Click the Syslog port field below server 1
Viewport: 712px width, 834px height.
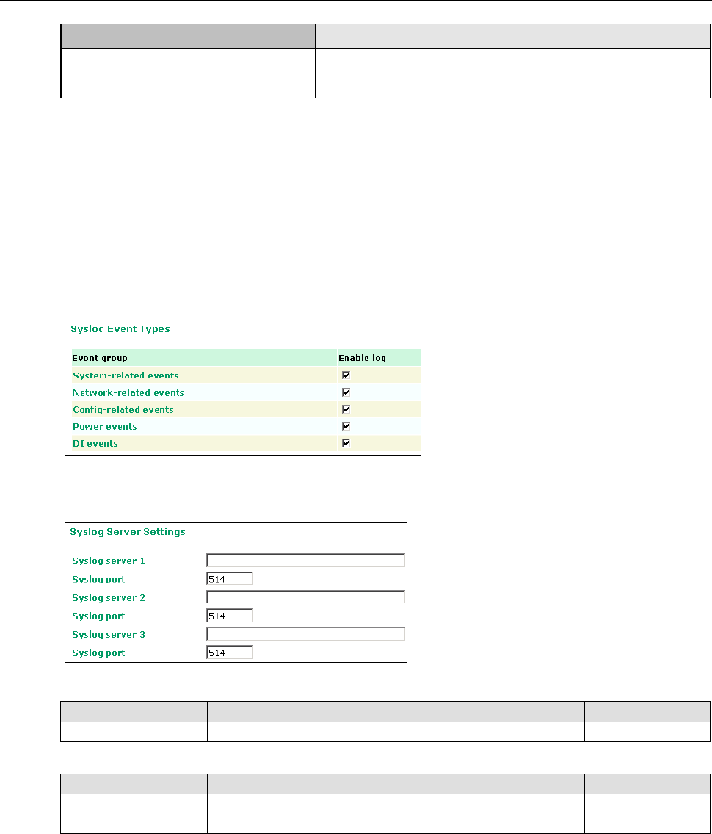(x=229, y=579)
